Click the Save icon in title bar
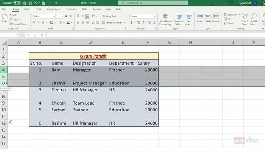Screen dimensions: 265x149 (25, 3)
